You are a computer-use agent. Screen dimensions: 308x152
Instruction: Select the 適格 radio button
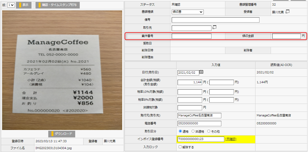[x=181, y=131]
